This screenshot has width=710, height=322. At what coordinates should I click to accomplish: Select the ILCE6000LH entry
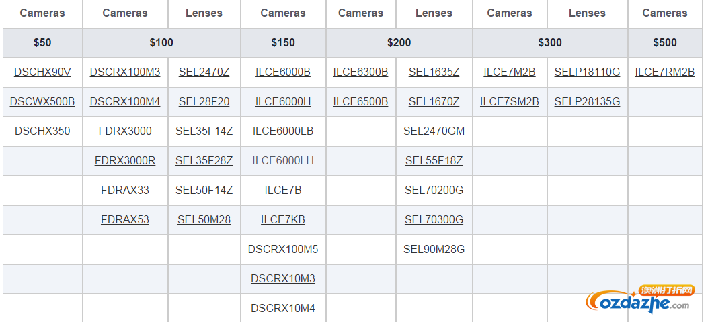283,161
